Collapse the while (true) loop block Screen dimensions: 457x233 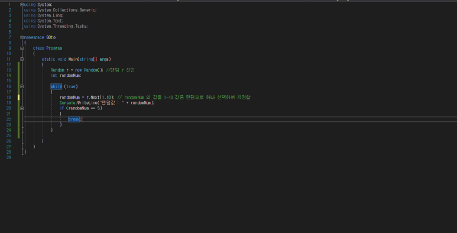click(22, 86)
